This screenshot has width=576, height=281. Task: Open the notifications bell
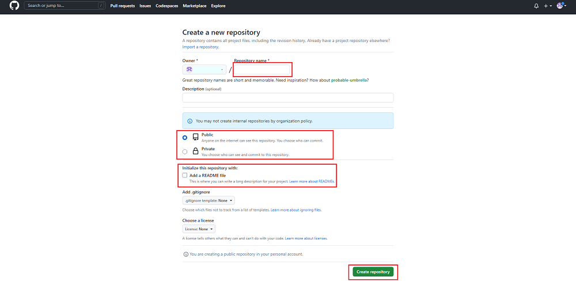click(x=536, y=6)
